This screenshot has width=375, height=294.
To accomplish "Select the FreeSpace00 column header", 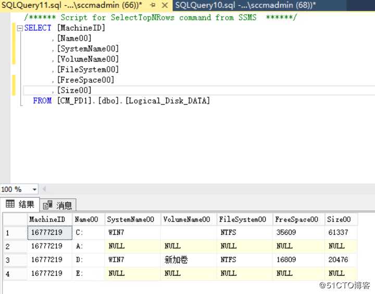I will point(299,219).
